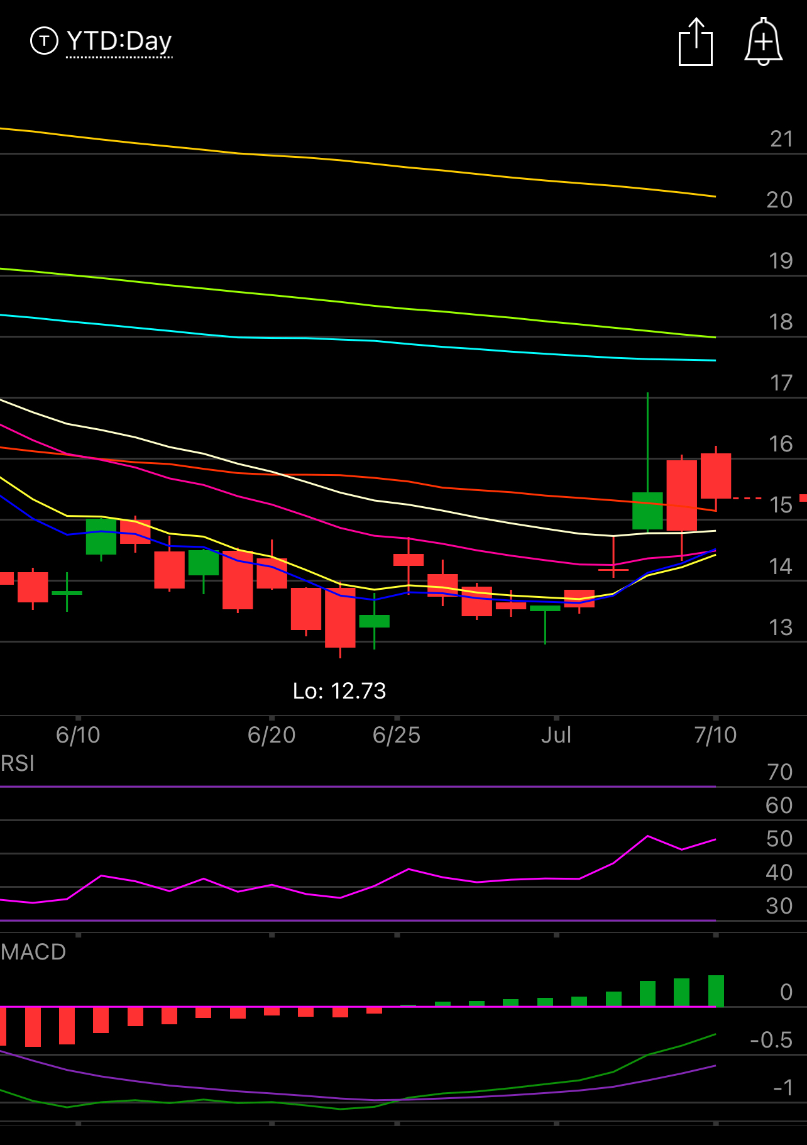Select the 6/20 date on the time axis
Viewport: 807px width, 1145px height.
pyautogui.click(x=272, y=734)
